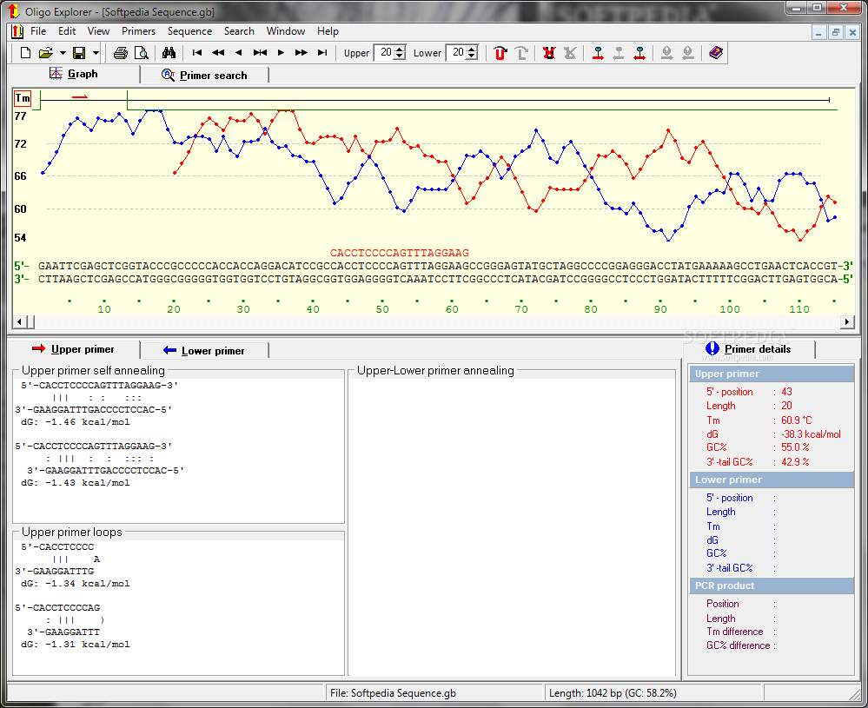Click the first grayed stamp toolbar icon
The height and width of the screenshot is (708, 868).
coord(667,53)
